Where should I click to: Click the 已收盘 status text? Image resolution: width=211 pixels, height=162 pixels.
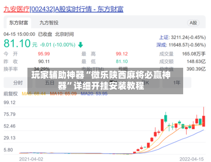[x=45, y=34]
